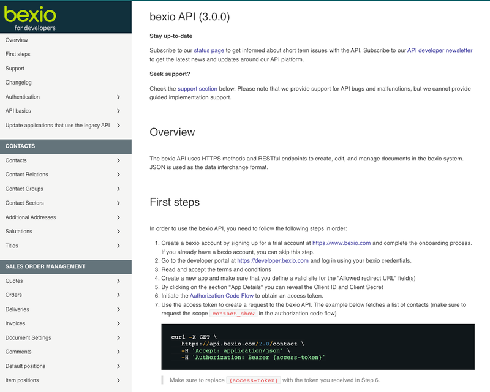
Task: Expand the Invoices chevron arrow
Action: (118, 323)
